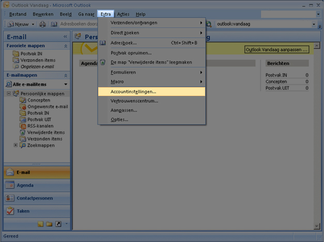Switch to the Agenda navigation pane
This screenshot has width=324, height=242.
(x=37, y=185)
